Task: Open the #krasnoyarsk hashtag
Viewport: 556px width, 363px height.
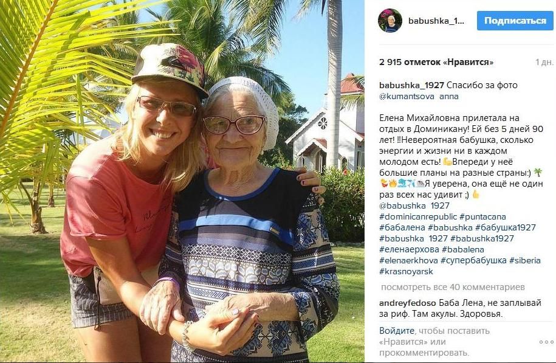Action: 406,272
